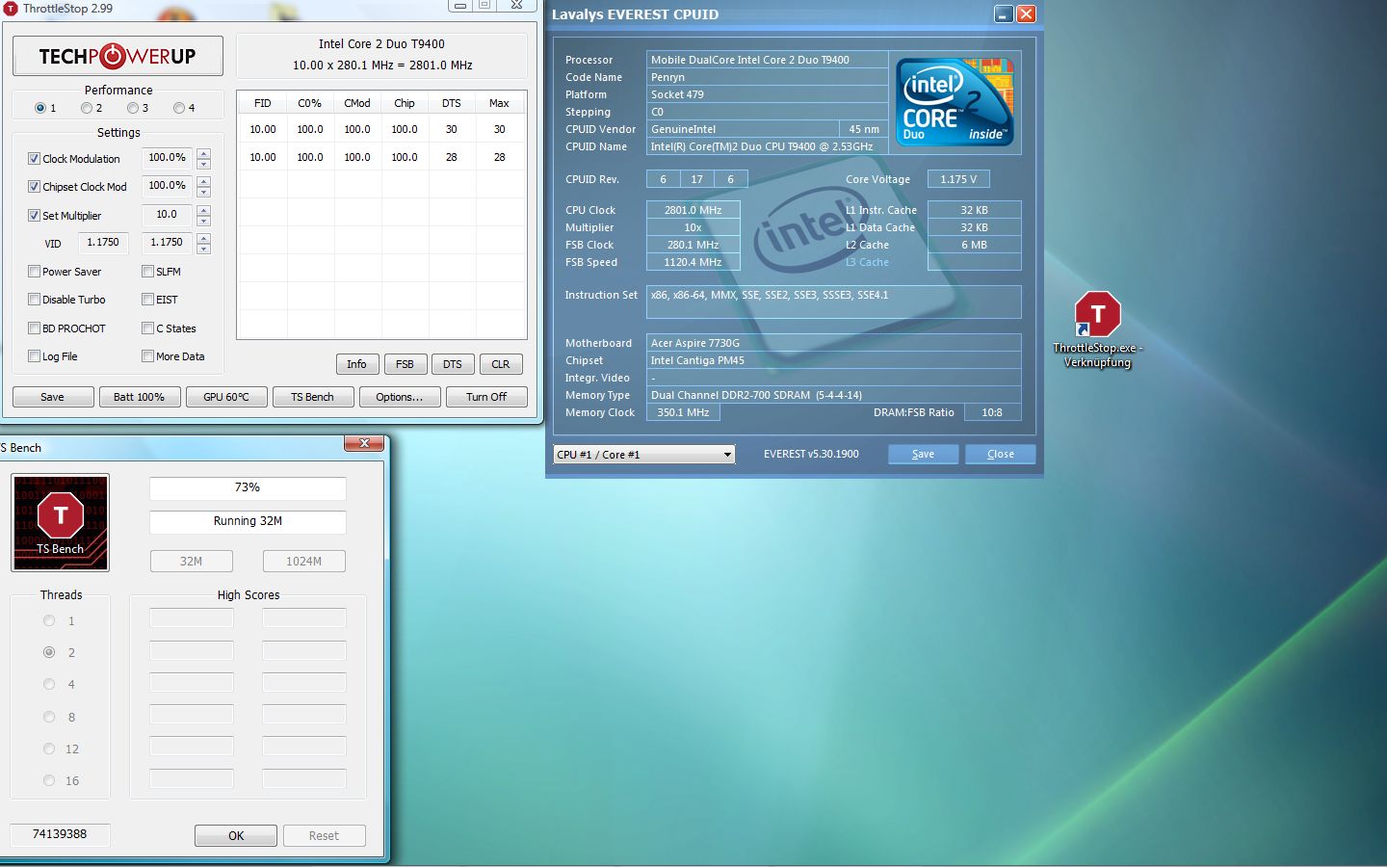1387x867 pixels.
Task: Enable the Disable Turbo checkbox
Action: [35, 300]
